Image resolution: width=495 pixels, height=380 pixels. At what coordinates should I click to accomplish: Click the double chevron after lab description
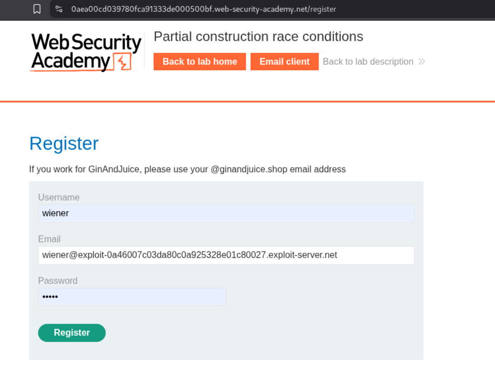point(422,62)
